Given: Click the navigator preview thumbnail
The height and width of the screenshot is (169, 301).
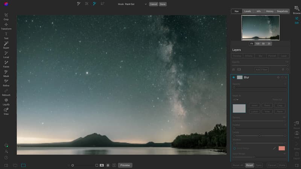Looking at the screenshot, I should (x=260, y=28).
